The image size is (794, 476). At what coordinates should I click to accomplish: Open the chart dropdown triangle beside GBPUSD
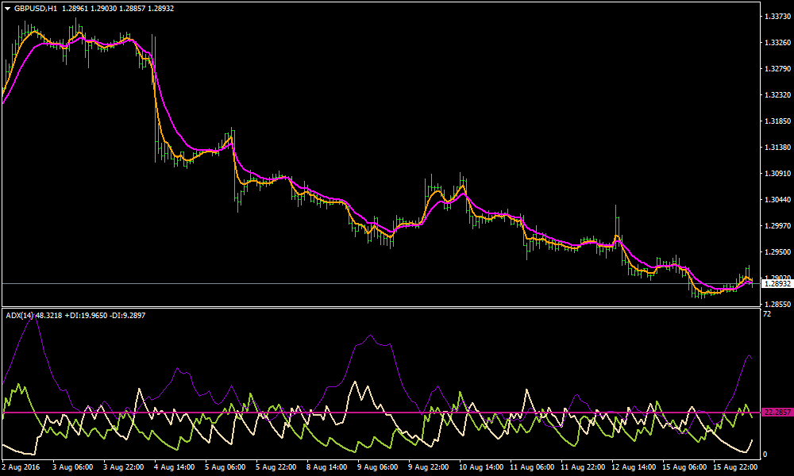point(8,8)
